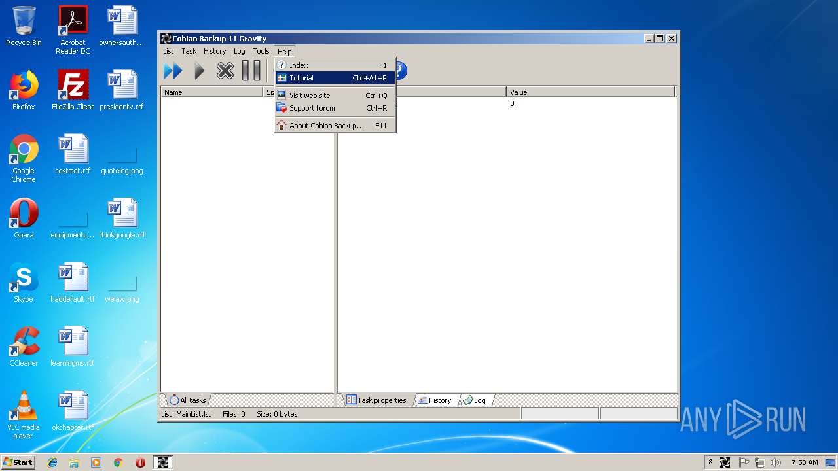Open Support forum from Help menu
838x471 pixels.
tap(335, 108)
